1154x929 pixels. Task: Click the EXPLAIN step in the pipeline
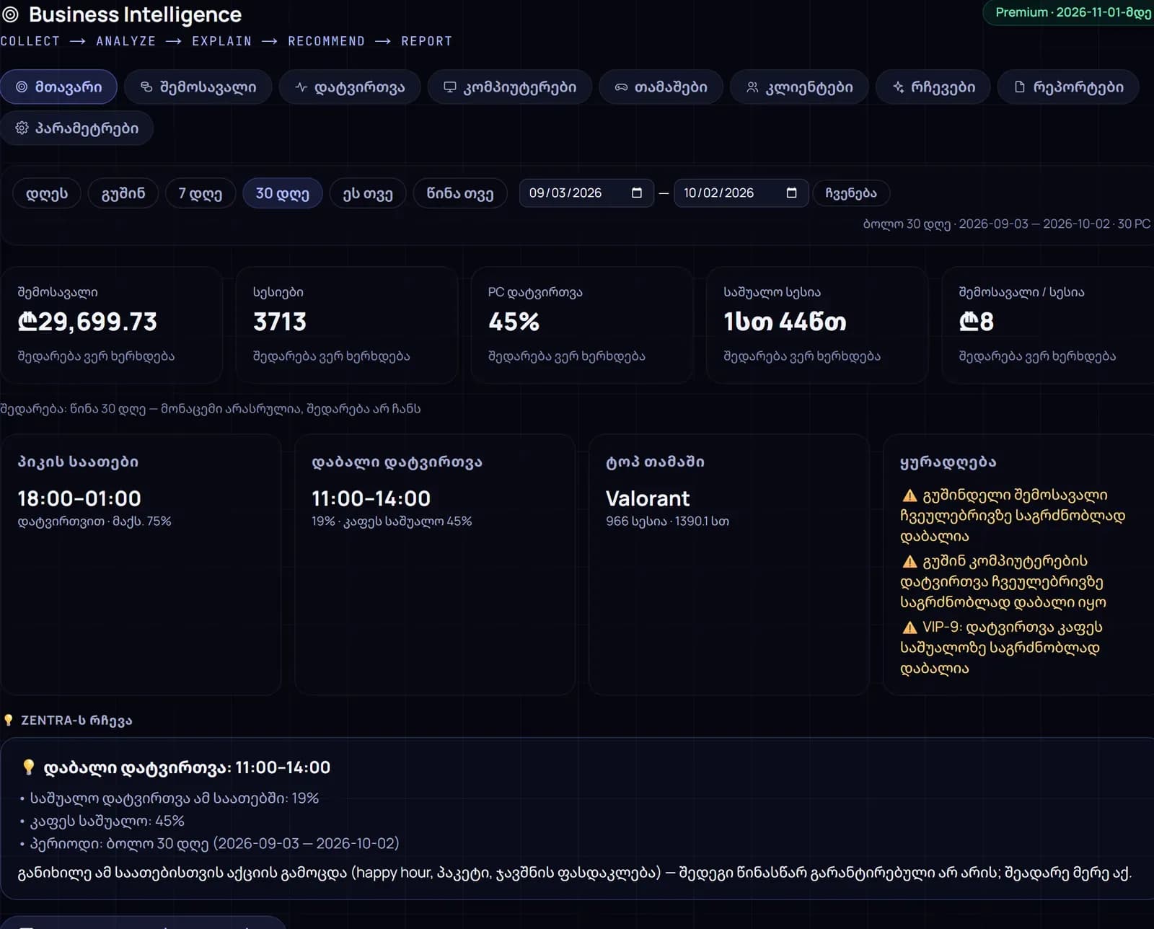click(222, 41)
